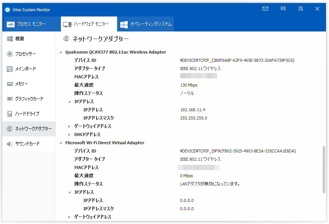Image resolution: width=329 pixels, height=224 pixels.
Task: Select the Microsoft Wi-Fi Direct Virtual Adapter row
Action: 105,143
